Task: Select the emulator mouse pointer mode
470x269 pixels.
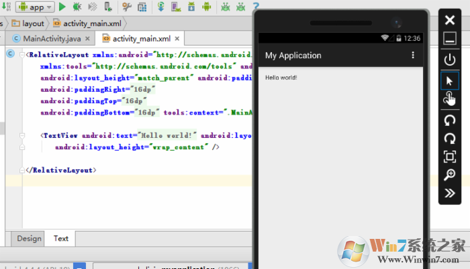Action: pyautogui.click(x=450, y=80)
